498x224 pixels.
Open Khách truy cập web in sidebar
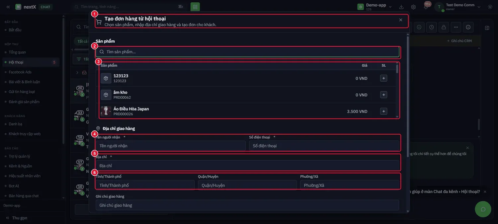pyautogui.click(x=25, y=134)
